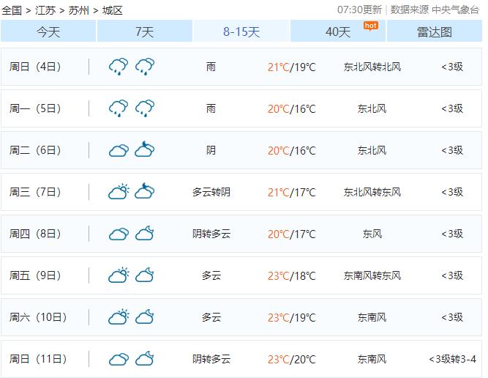Click the orange hot badge

click(371, 26)
